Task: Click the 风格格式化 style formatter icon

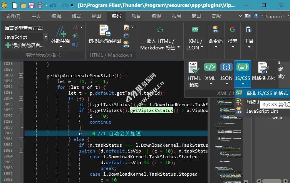Action: pos(263,67)
